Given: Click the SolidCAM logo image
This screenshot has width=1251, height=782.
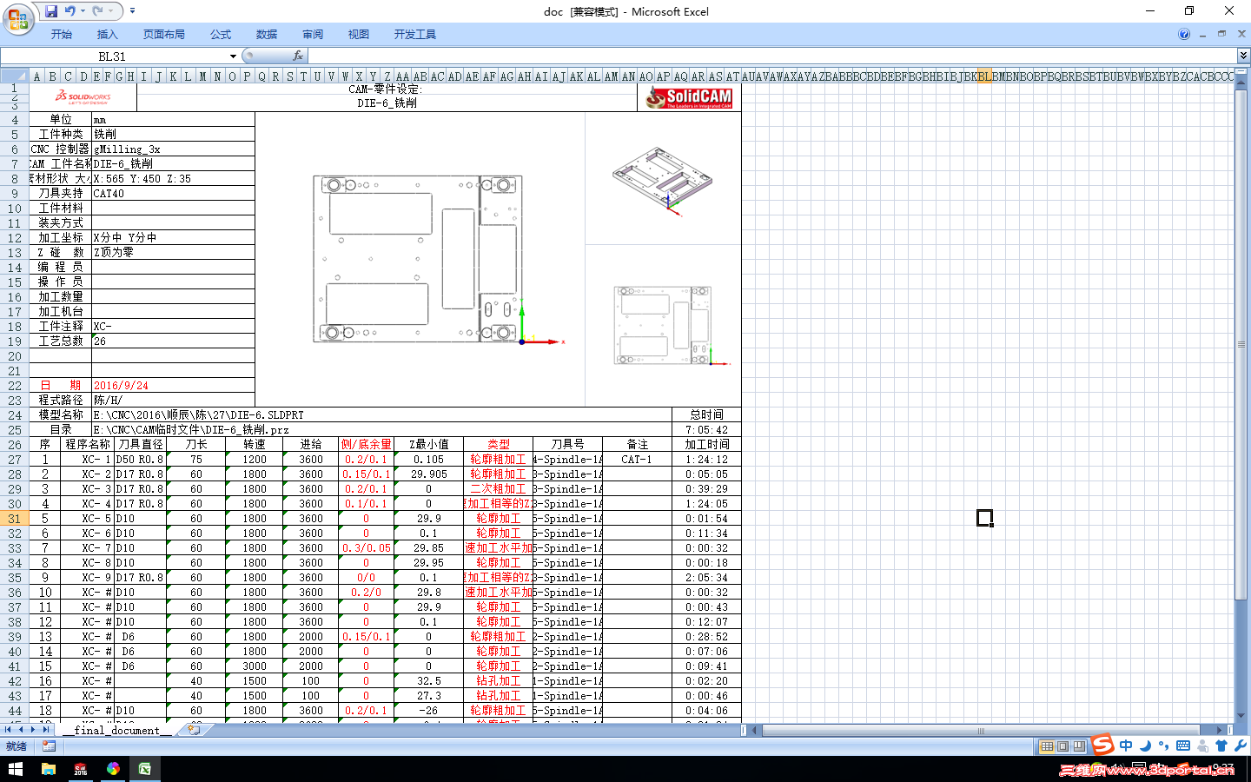Looking at the screenshot, I should pyautogui.click(x=689, y=98).
